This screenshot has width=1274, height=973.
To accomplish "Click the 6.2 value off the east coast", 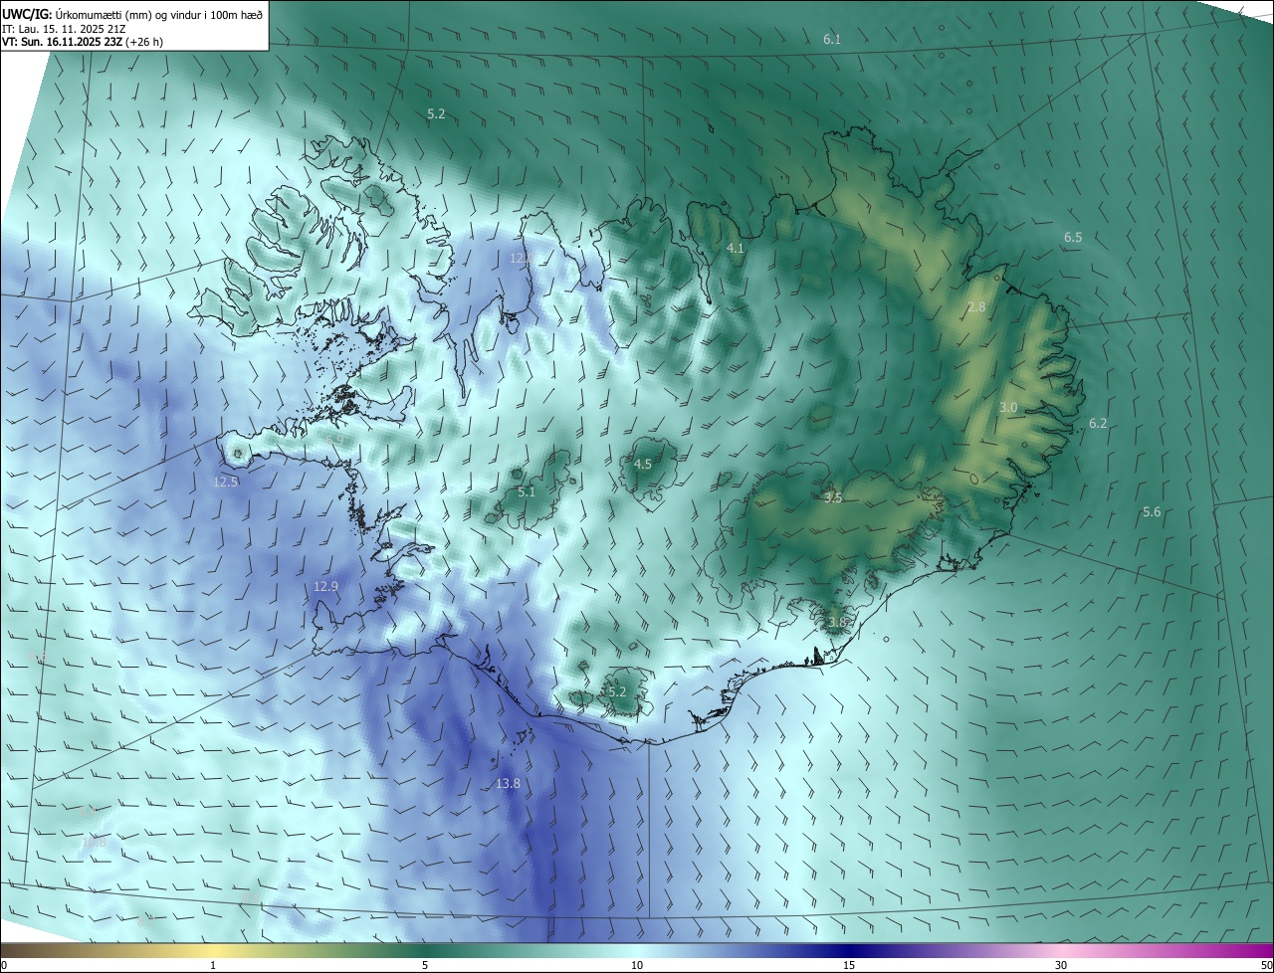I will [1098, 424].
